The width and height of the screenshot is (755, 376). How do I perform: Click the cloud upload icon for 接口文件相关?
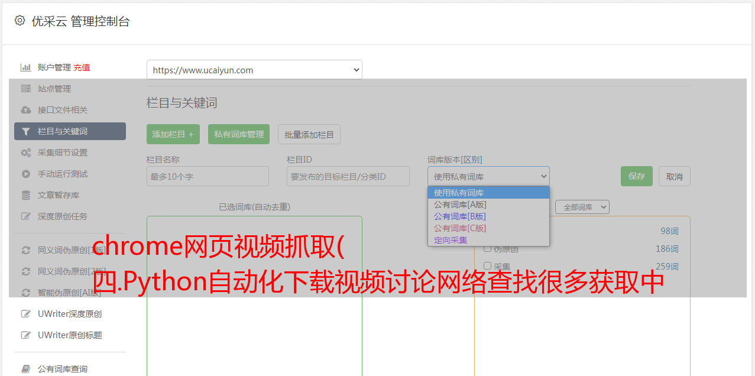25,110
